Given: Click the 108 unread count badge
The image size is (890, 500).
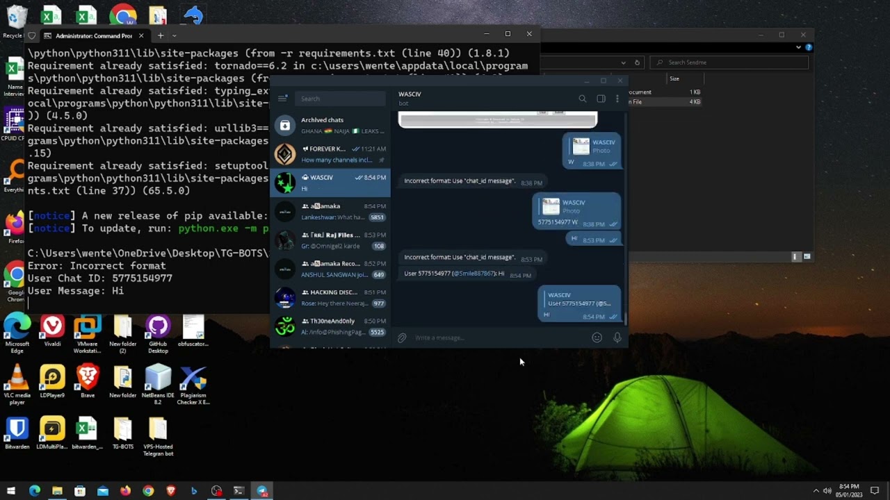Looking at the screenshot, I should (x=378, y=246).
